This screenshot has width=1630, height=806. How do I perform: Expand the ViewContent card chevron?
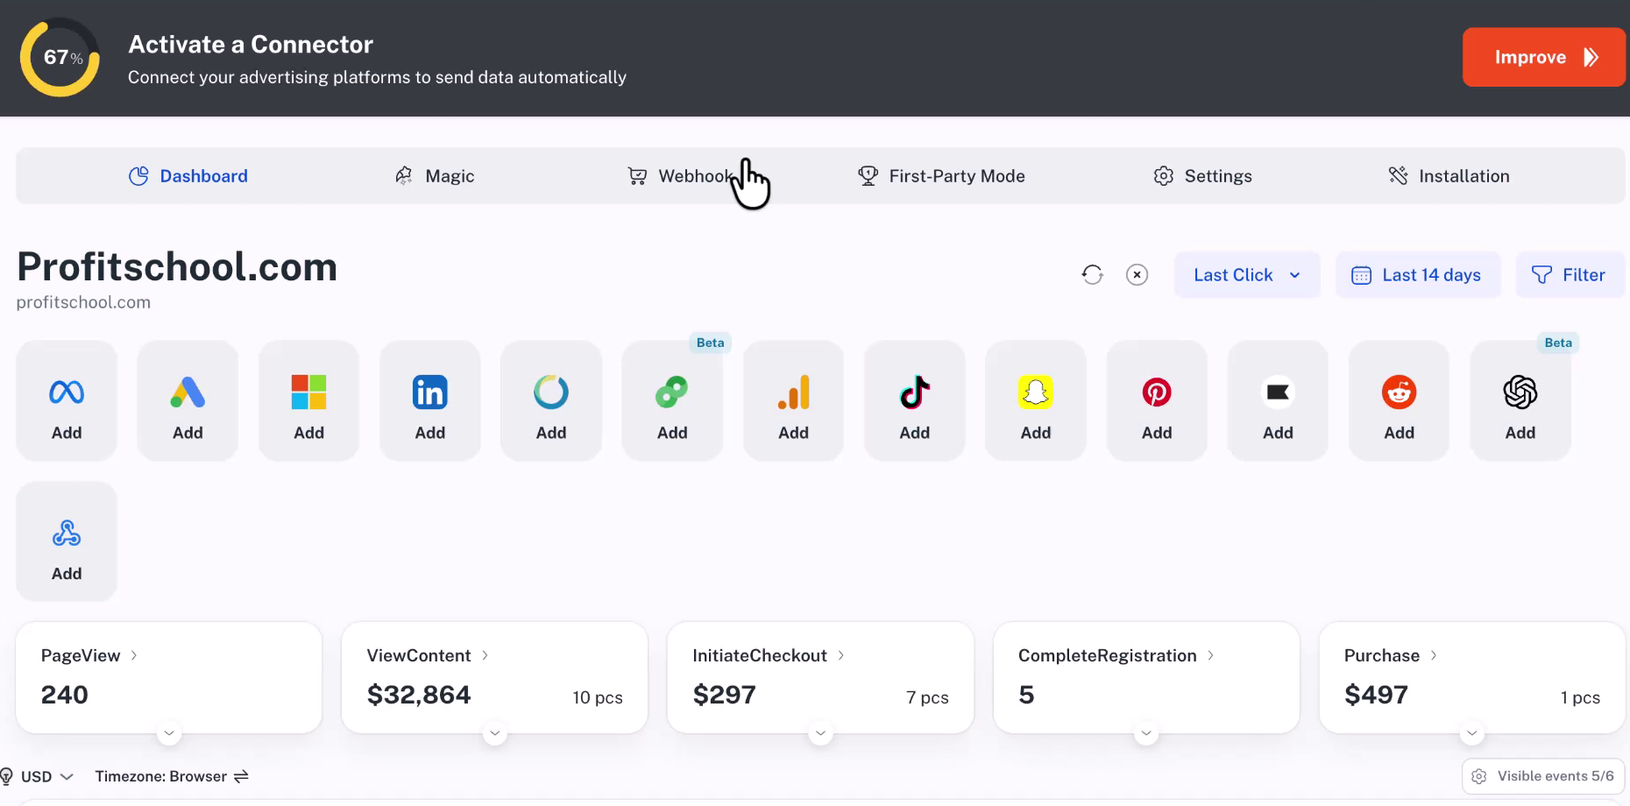(x=495, y=732)
